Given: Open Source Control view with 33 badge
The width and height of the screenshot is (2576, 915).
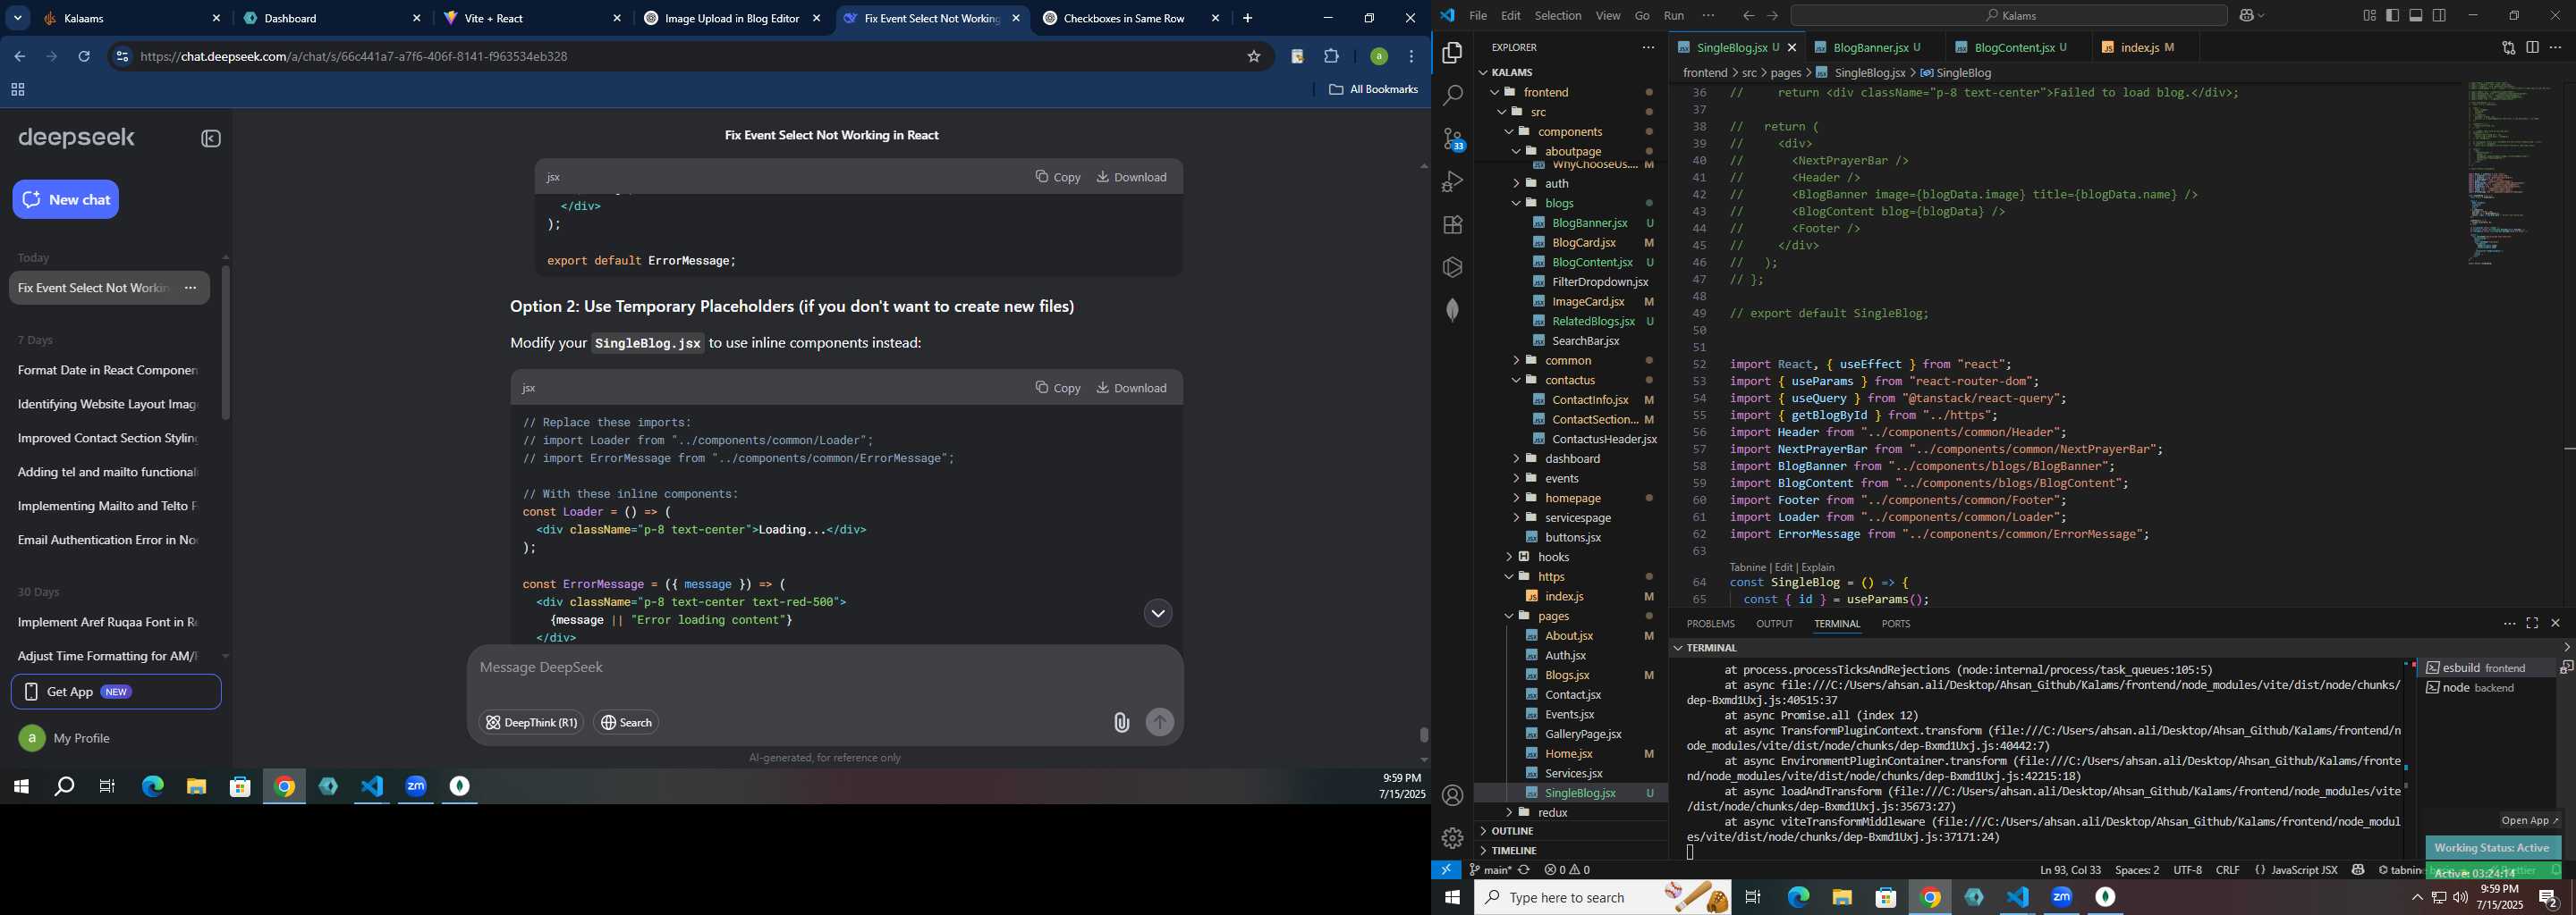Looking at the screenshot, I should pyautogui.click(x=1452, y=140).
